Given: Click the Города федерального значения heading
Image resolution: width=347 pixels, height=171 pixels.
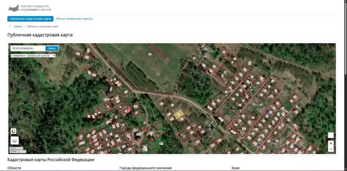Looking at the screenshot, I should [146, 168].
